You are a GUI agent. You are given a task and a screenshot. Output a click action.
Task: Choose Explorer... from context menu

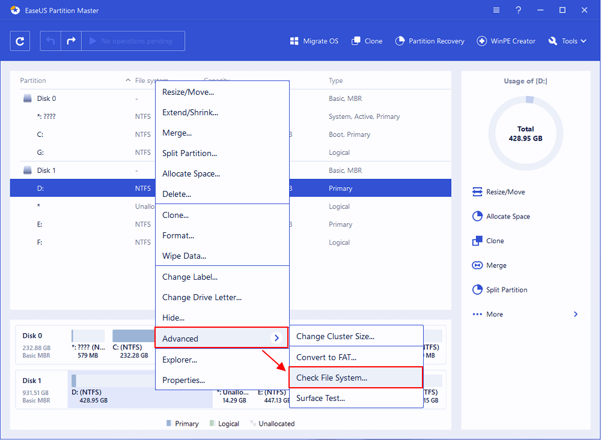tap(222, 360)
